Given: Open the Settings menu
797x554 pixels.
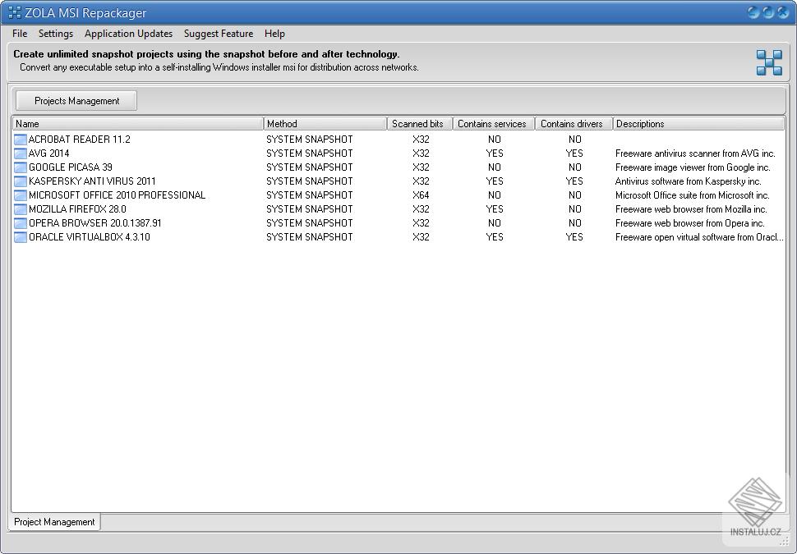Looking at the screenshot, I should [56, 34].
